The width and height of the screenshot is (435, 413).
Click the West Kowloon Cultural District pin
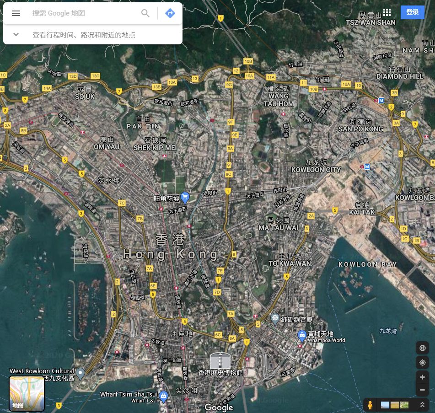pyautogui.click(x=81, y=374)
